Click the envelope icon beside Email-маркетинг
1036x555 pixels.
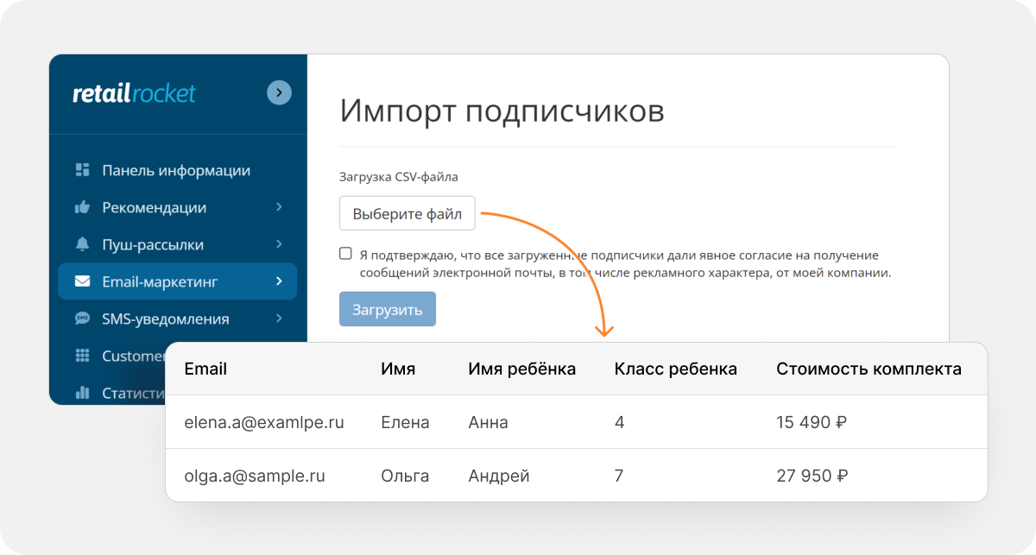pos(83,281)
